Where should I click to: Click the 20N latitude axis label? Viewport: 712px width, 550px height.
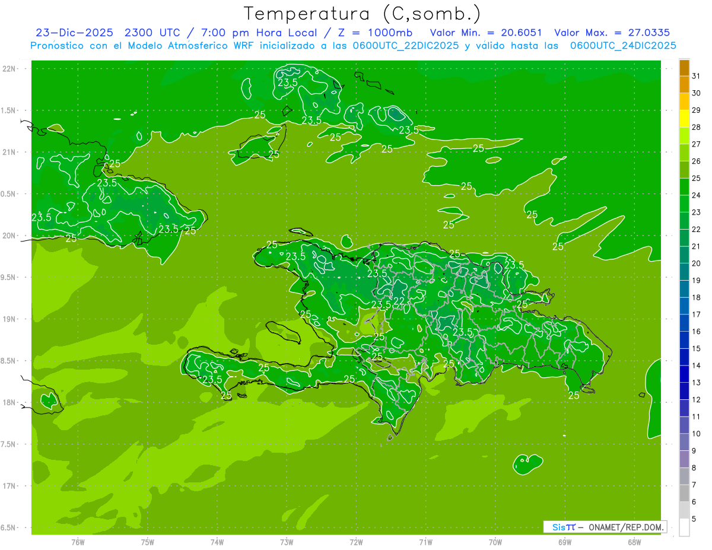[9, 236]
